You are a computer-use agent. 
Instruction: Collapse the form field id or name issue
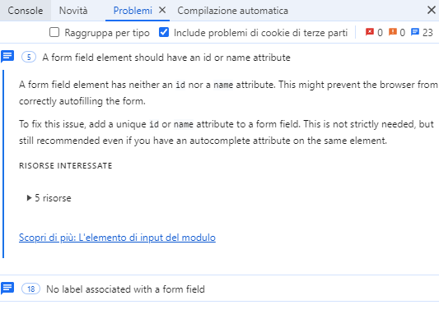point(166,58)
